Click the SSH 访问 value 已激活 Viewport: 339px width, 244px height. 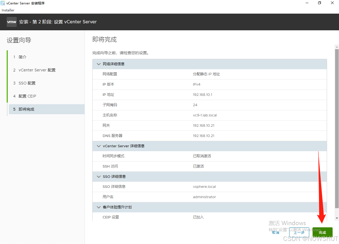[x=198, y=166]
